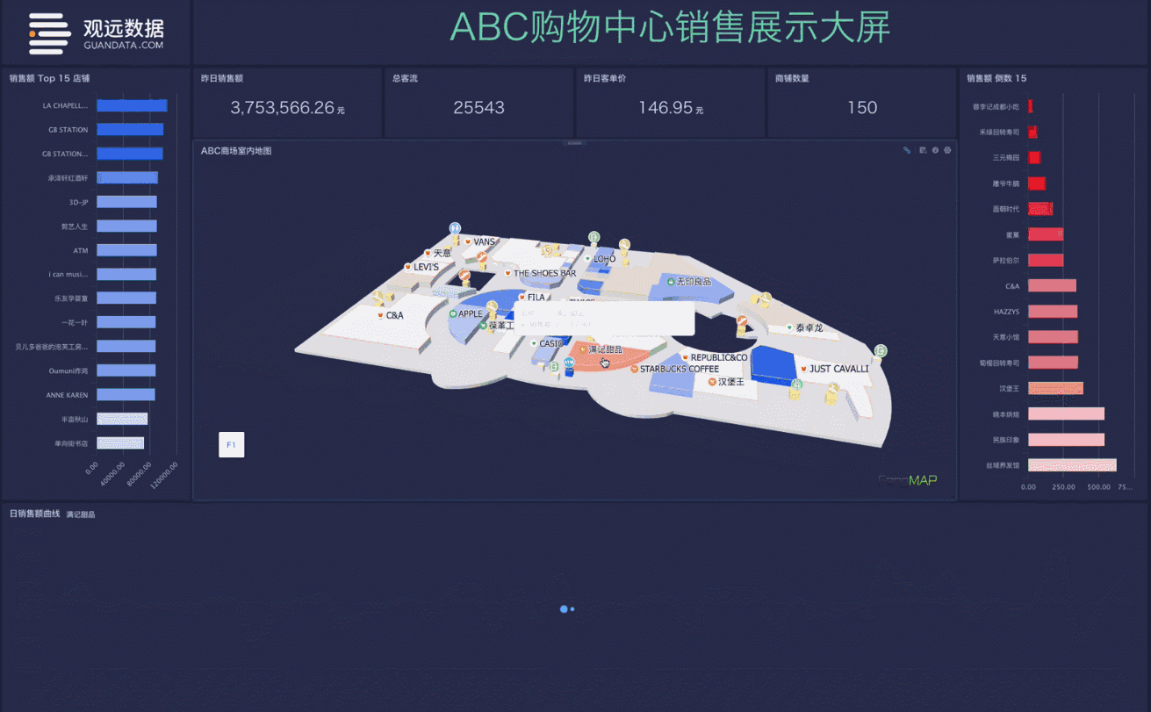Click the drag handle atop the map card
The height and width of the screenshot is (712, 1151).
click(574, 142)
